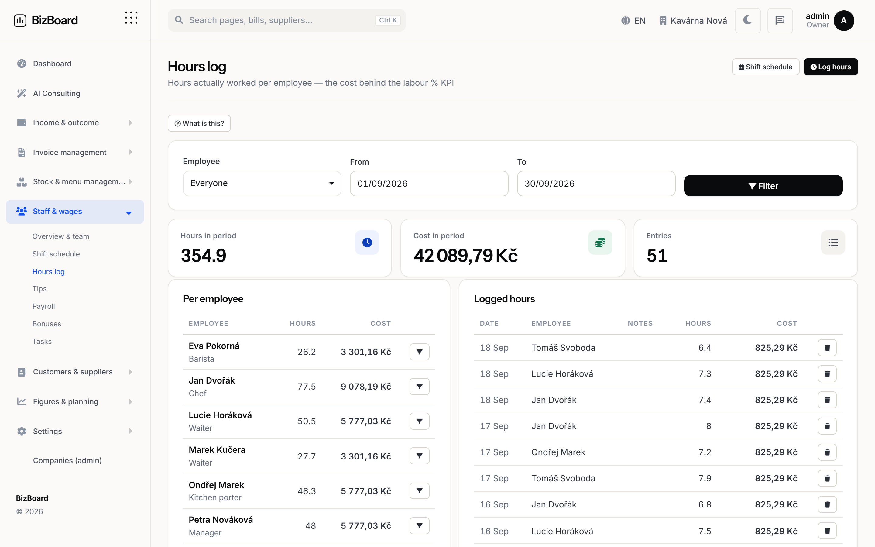Screen dimensions: 875x547
Task: Expand Settings section in sidebar
Action: (x=75, y=431)
